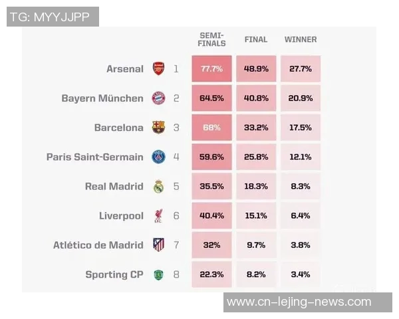Click the TG: MYYJJPP label
Screen dimensions: 399x319
(53, 17)
